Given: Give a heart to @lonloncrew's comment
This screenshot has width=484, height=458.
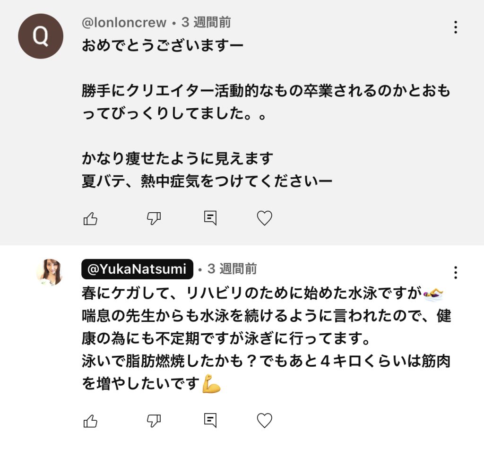Looking at the screenshot, I should point(265,218).
